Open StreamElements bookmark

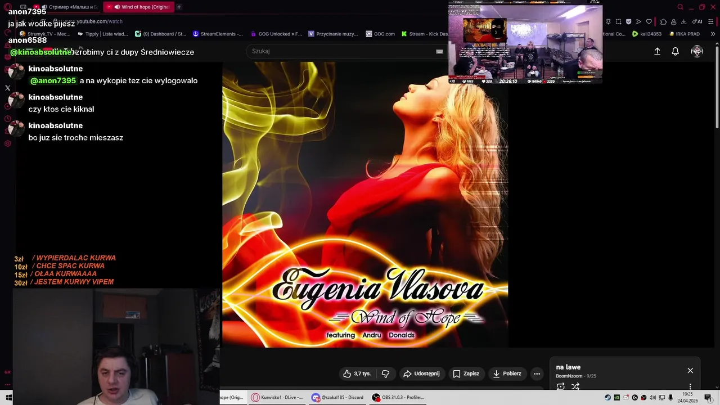[x=218, y=34]
